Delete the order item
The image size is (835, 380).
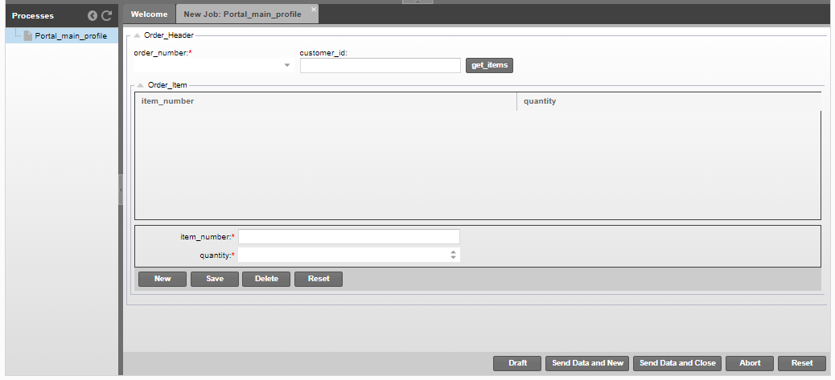(x=266, y=279)
